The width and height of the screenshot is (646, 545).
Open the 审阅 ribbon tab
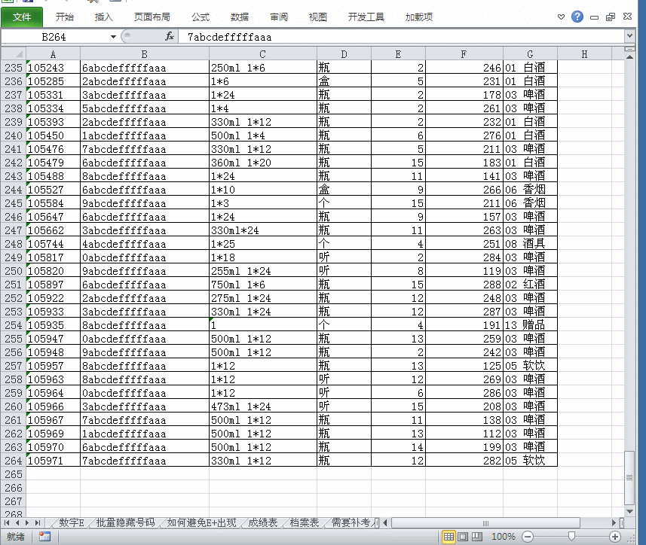coord(279,17)
